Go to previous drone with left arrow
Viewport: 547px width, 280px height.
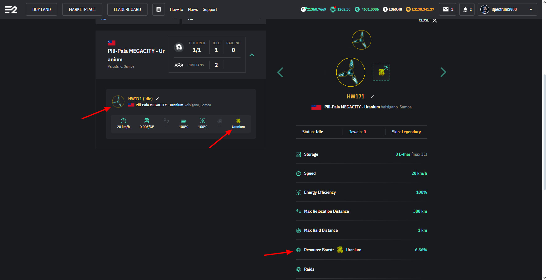[x=280, y=72]
